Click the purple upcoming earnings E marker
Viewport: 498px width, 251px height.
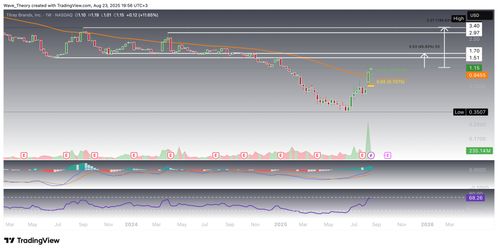pos(388,155)
